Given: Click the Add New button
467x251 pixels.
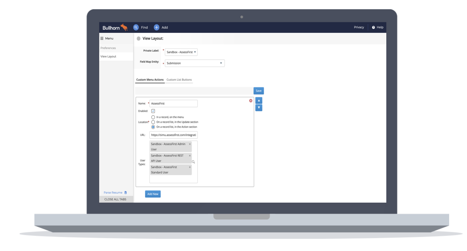Looking at the screenshot, I should pos(153,194).
